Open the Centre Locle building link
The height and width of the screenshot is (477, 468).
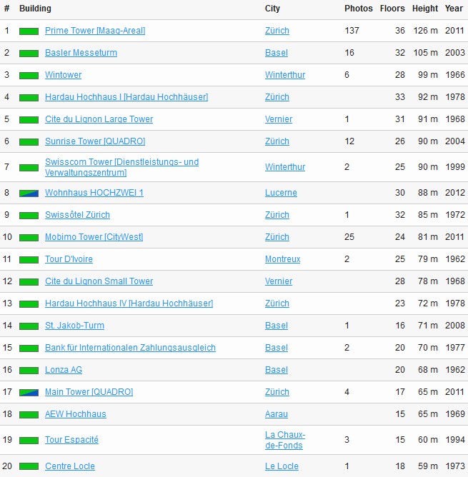click(70, 466)
